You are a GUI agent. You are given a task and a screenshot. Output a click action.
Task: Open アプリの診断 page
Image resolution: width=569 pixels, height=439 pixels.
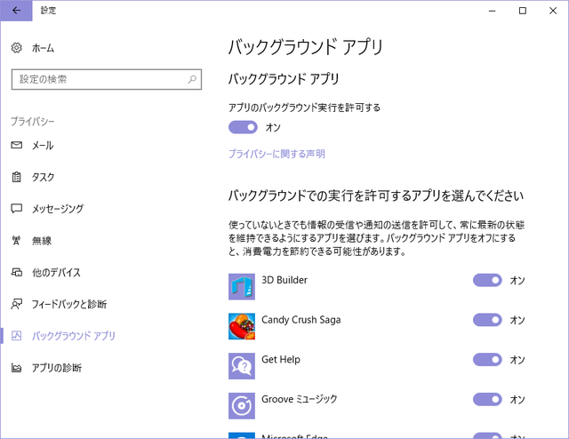(57, 368)
